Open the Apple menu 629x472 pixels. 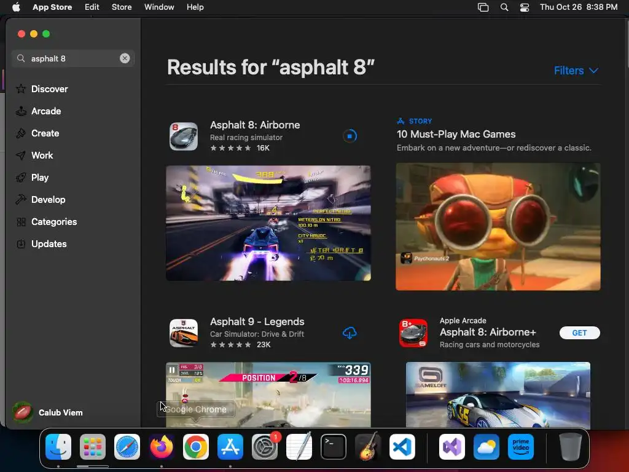pyautogui.click(x=16, y=7)
